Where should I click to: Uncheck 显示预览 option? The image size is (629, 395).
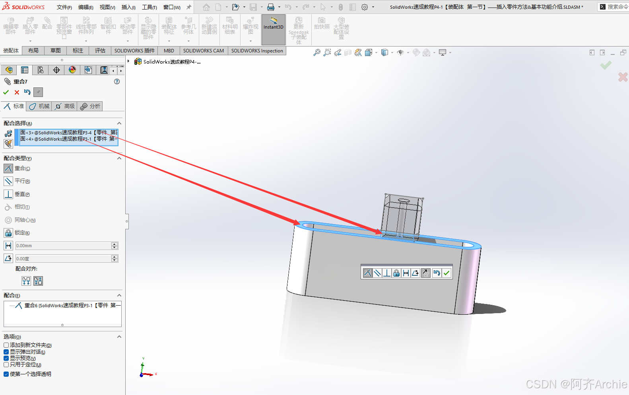click(x=6, y=358)
